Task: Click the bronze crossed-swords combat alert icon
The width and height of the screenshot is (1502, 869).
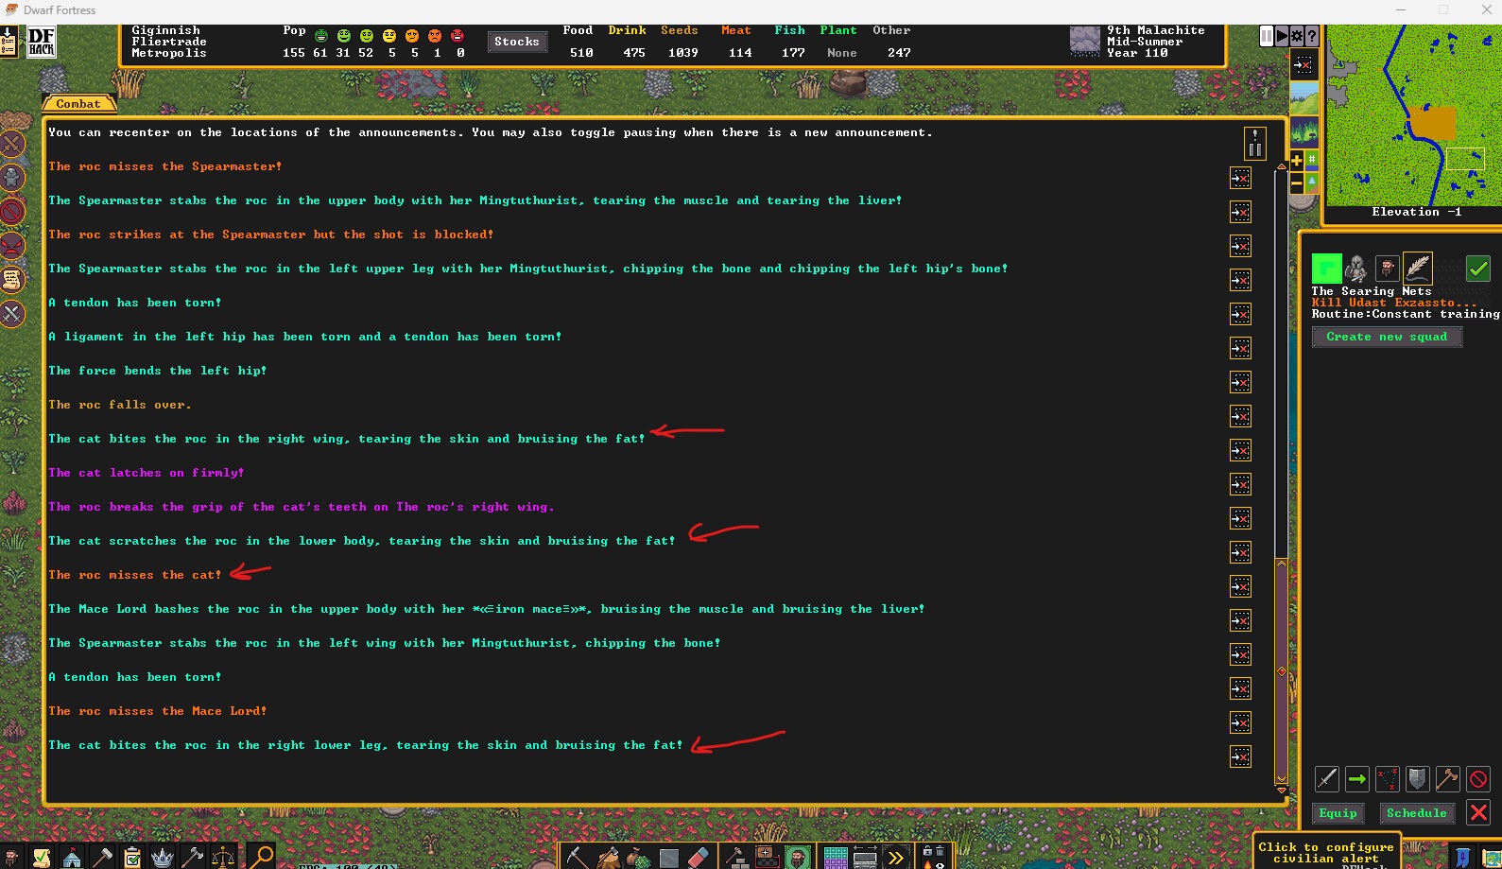Action: [12, 144]
